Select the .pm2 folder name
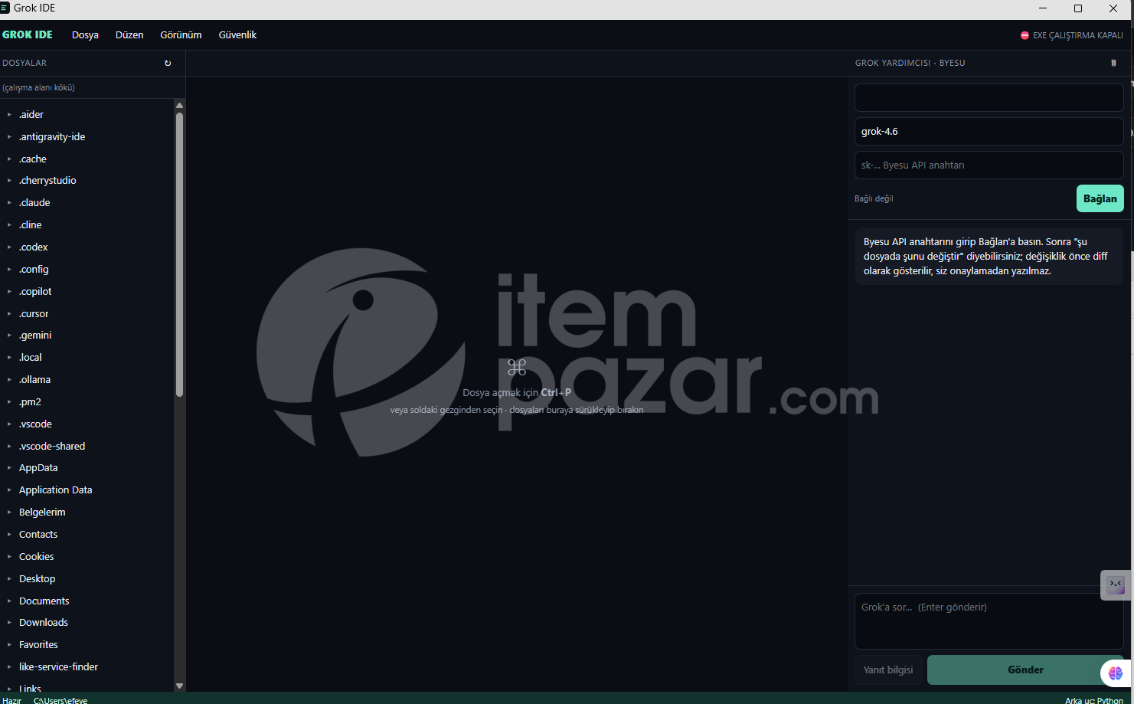 30,402
